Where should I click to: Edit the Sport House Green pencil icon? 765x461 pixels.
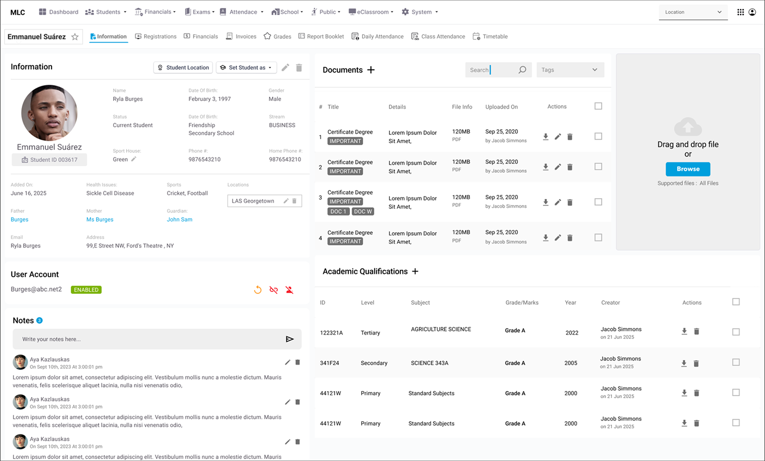click(134, 159)
